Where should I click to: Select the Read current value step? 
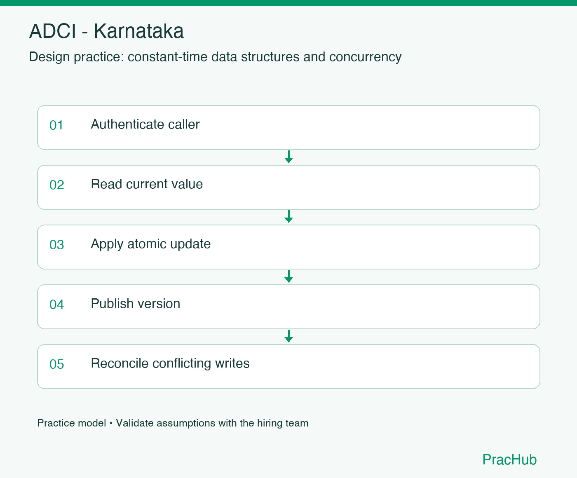tap(288, 187)
